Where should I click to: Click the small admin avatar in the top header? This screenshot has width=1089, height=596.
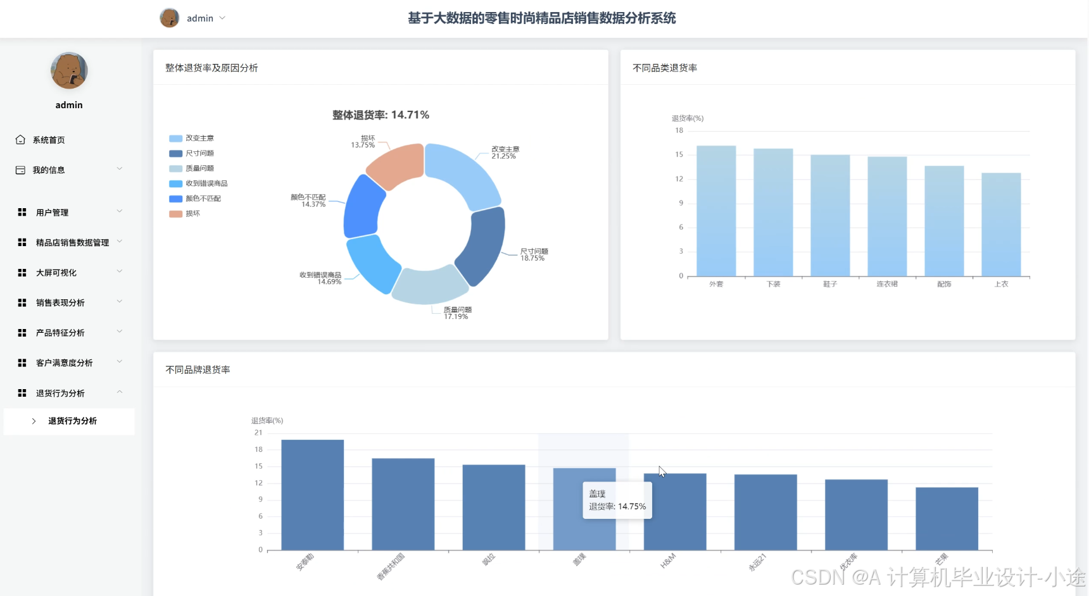click(x=170, y=18)
